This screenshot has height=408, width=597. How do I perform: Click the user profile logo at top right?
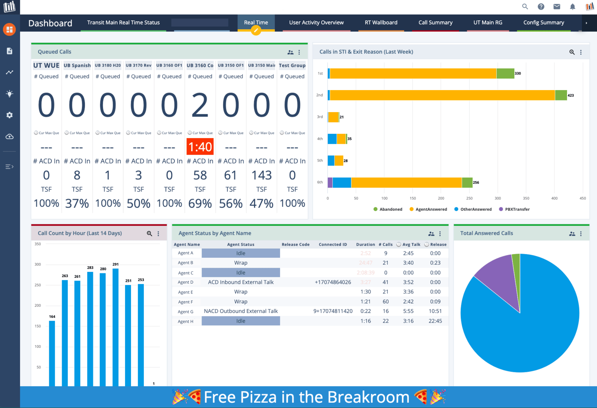[590, 7]
